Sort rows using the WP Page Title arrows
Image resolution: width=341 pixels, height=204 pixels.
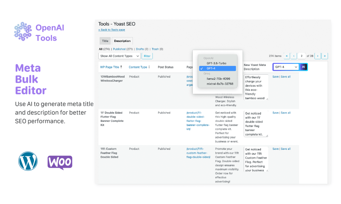tap(121, 67)
